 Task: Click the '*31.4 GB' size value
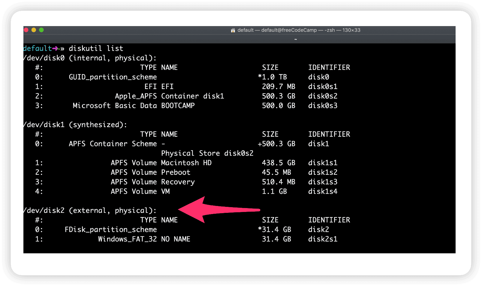click(275, 230)
